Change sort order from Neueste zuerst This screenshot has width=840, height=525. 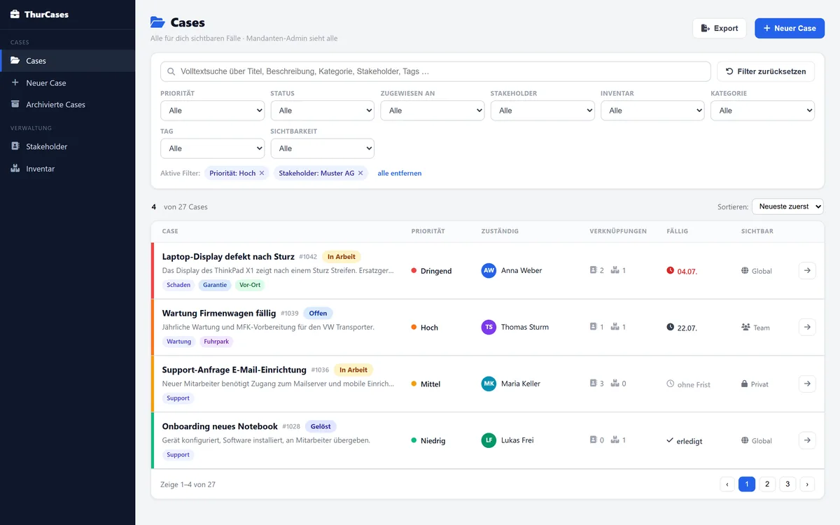(x=787, y=206)
